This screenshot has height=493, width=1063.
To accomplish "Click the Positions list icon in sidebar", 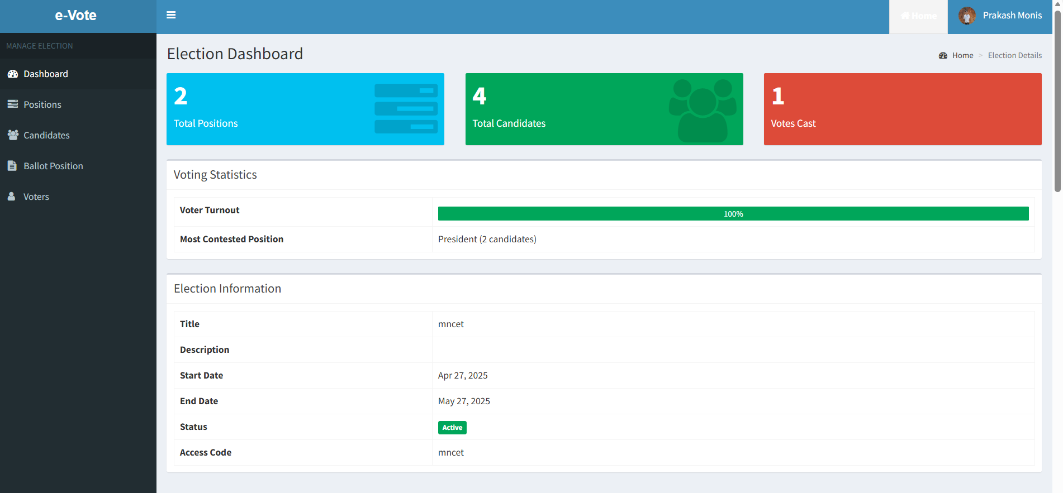I will [x=12, y=104].
